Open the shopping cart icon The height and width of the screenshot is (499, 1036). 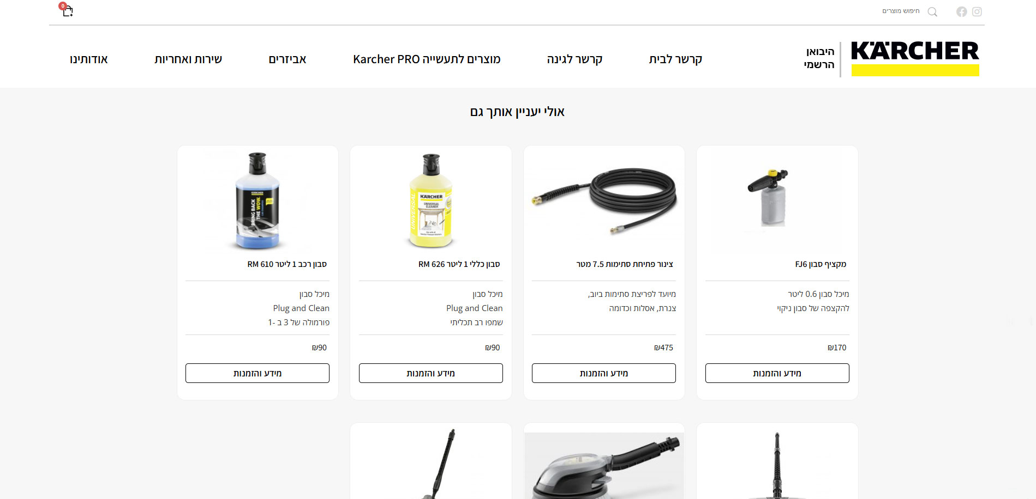pyautogui.click(x=67, y=10)
